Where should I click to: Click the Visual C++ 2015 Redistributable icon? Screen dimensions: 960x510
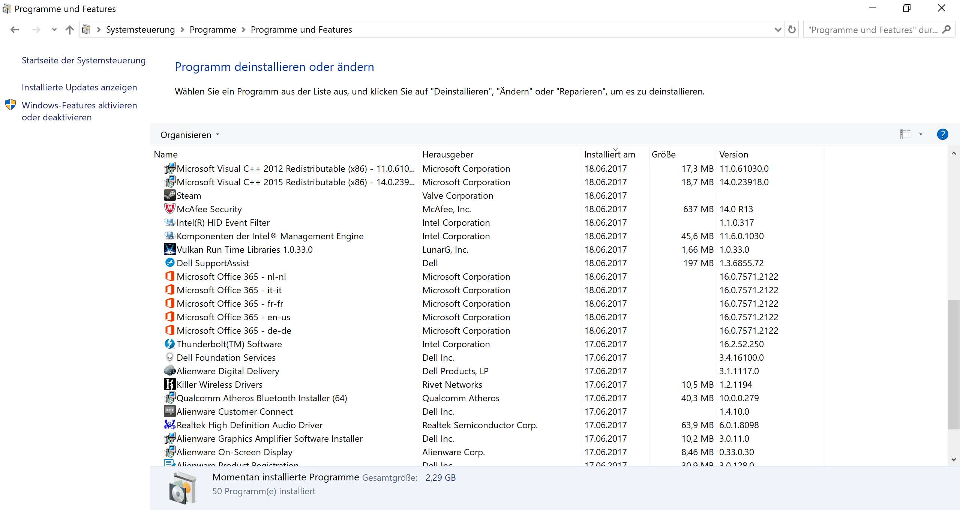click(169, 182)
